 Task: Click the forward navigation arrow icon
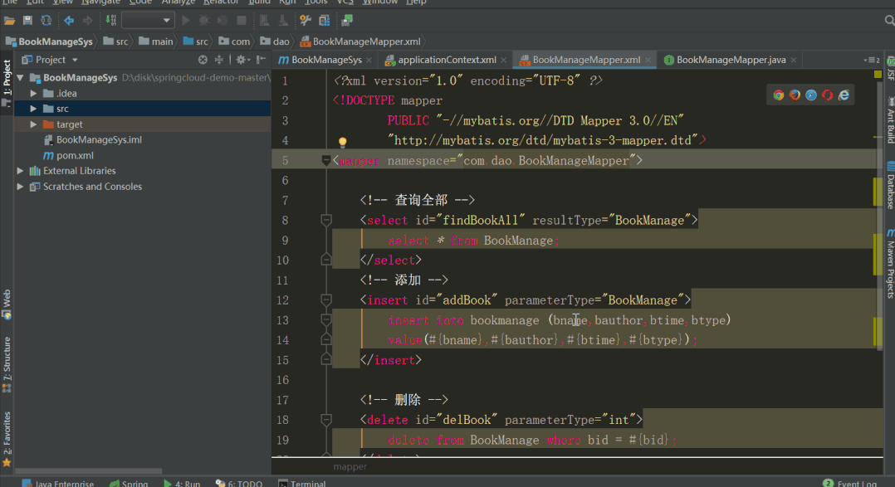(87, 21)
